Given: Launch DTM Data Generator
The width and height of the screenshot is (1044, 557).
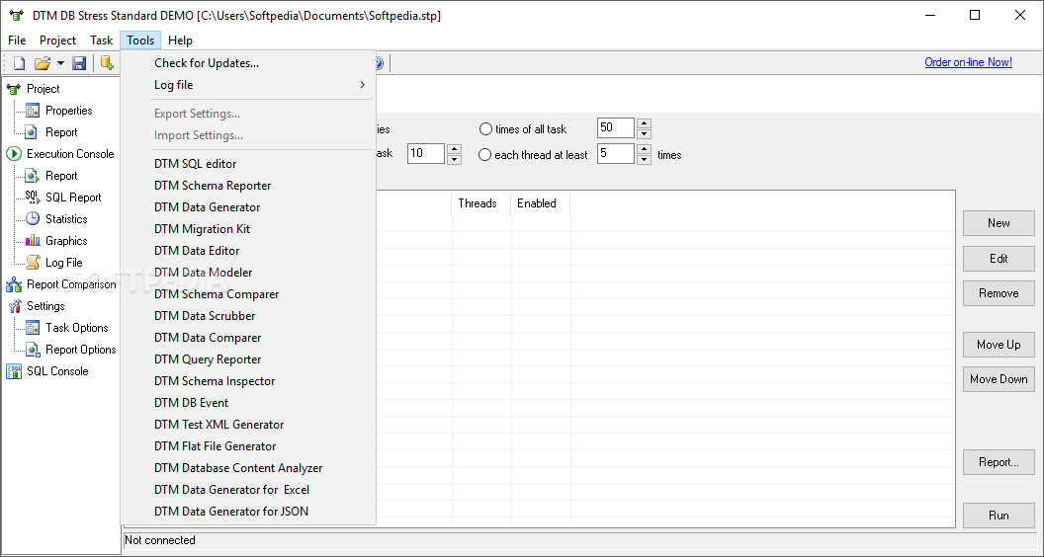Looking at the screenshot, I should 248,207.
